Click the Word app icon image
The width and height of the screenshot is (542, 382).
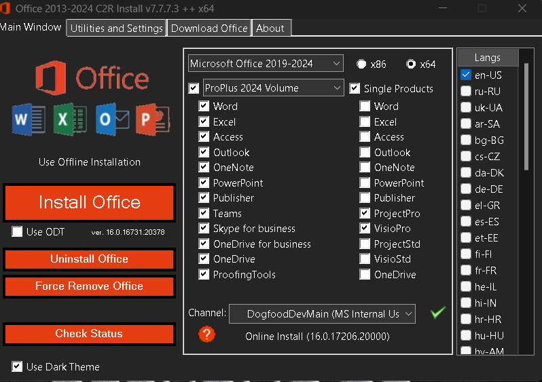pos(29,119)
